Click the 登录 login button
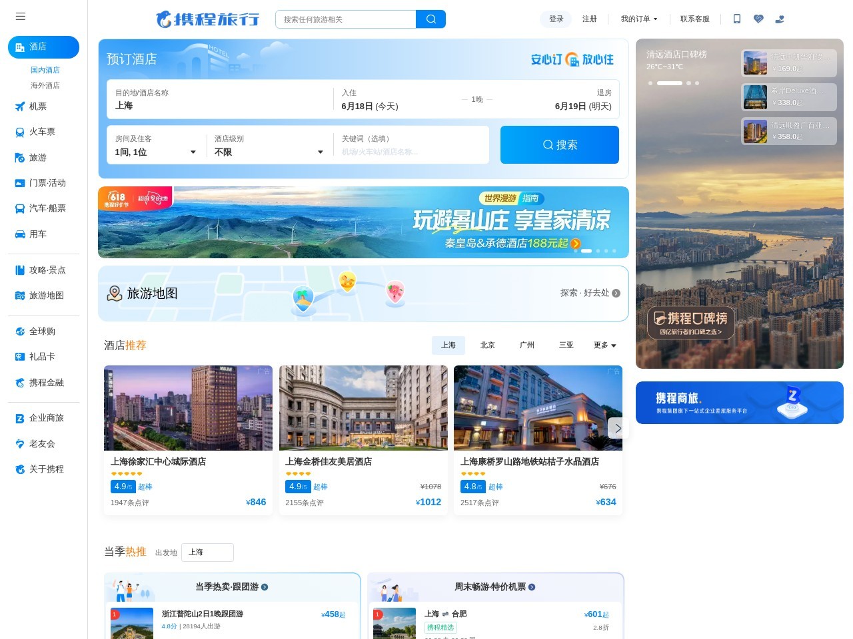Image resolution: width=853 pixels, height=639 pixels. tap(556, 19)
